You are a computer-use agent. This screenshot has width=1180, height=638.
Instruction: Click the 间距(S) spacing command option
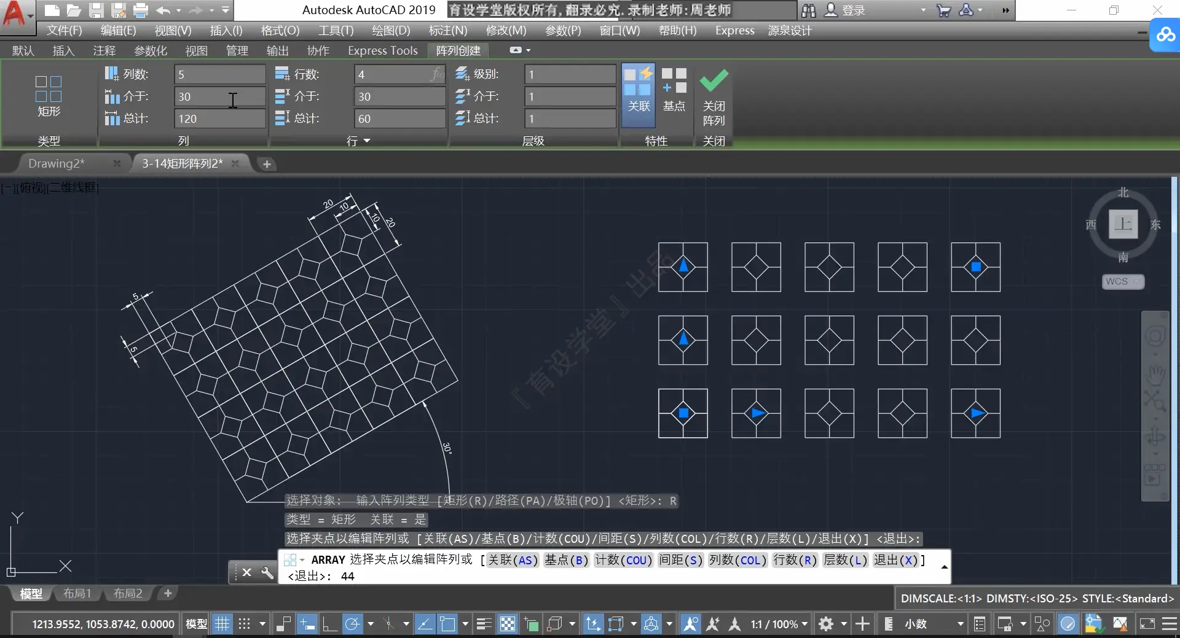(x=680, y=559)
